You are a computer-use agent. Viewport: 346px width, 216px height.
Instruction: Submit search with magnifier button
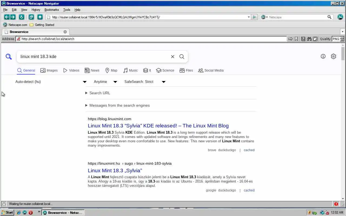point(182,56)
